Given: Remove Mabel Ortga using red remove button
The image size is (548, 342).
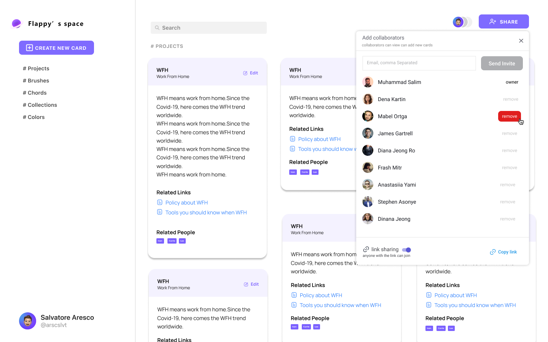Looking at the screenshot, I should tap(510, 116).
